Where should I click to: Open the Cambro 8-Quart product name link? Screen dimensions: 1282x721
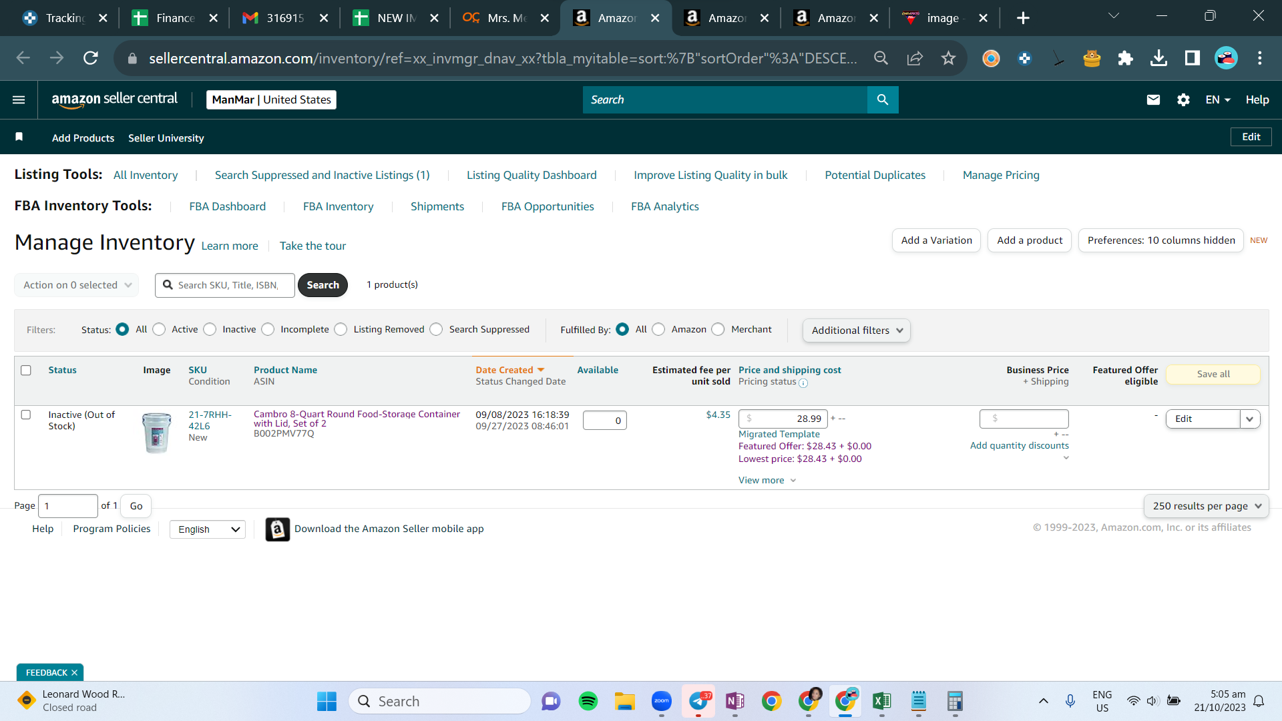[x=357, y=419]
